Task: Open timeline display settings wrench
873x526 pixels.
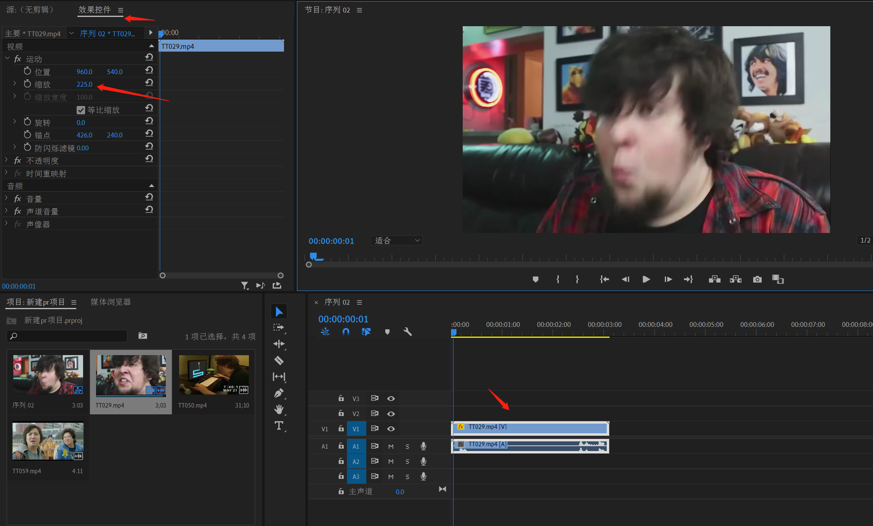Action: (407, 332)
